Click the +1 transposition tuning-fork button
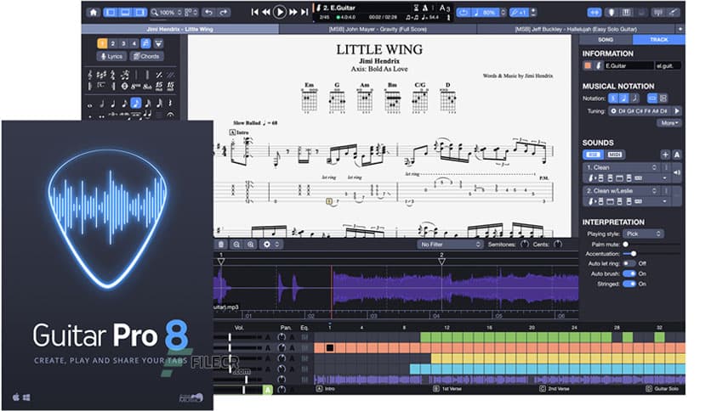711x411 pixels. [x=519, y=12]
